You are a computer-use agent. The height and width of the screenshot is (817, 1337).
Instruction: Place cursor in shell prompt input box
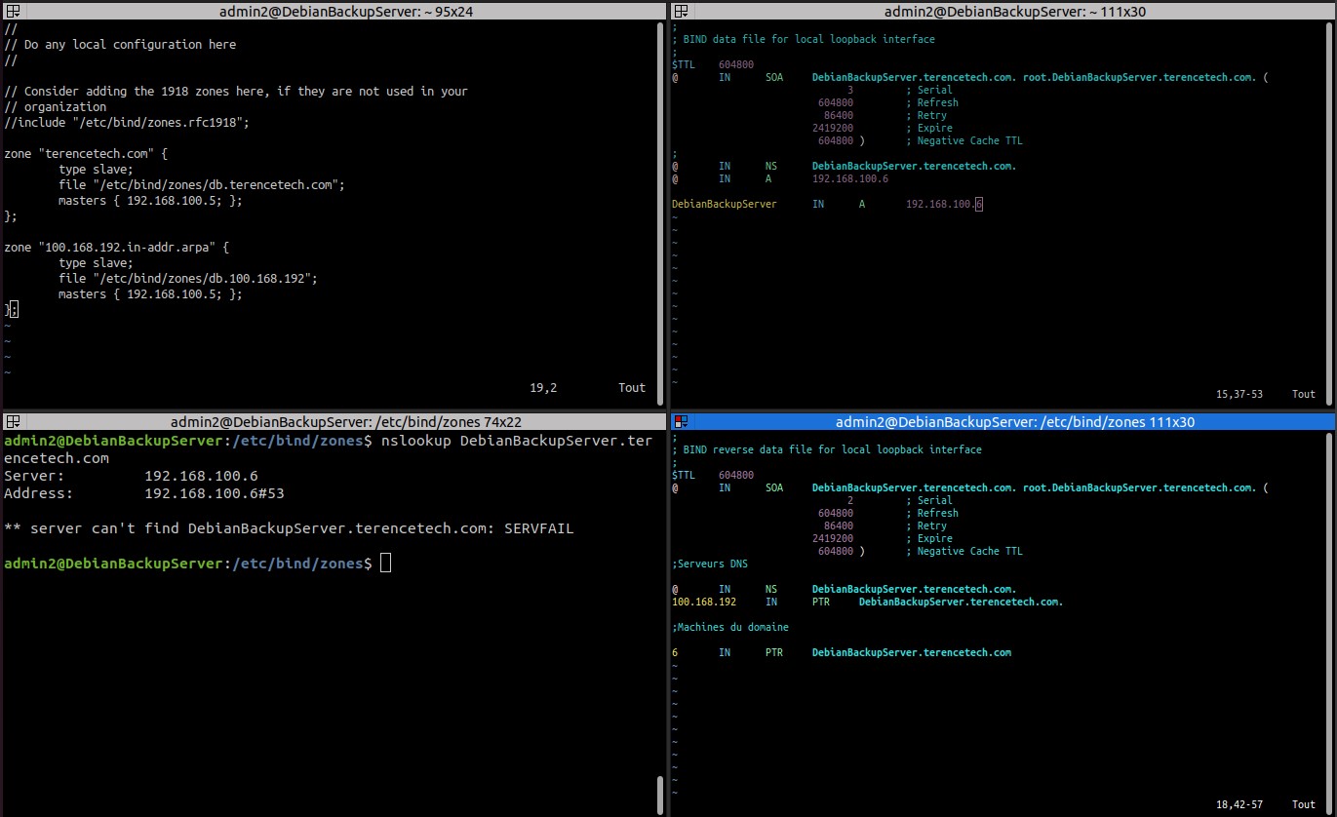tap(385, 564)
